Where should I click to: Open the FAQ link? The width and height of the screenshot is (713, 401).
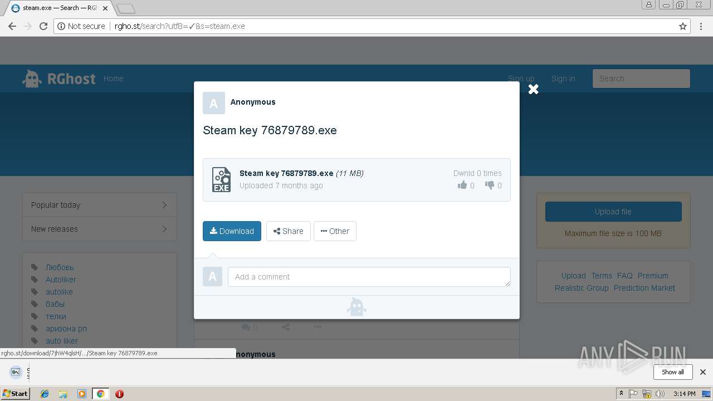coord(624,276)
